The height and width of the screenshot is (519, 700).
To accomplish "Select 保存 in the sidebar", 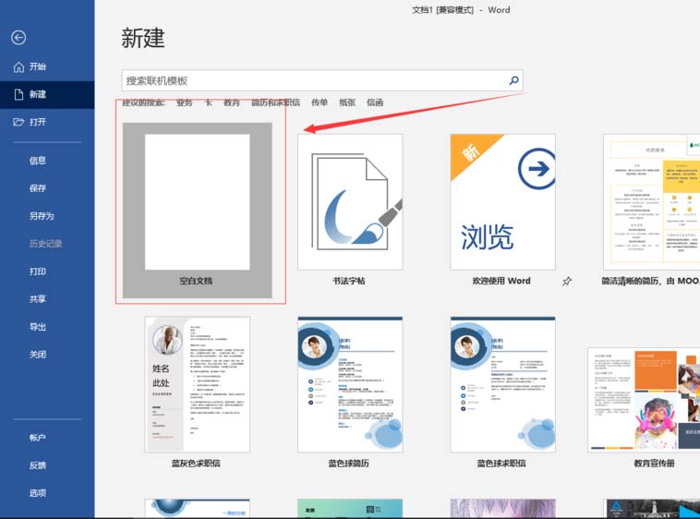I will coord(38,188).
